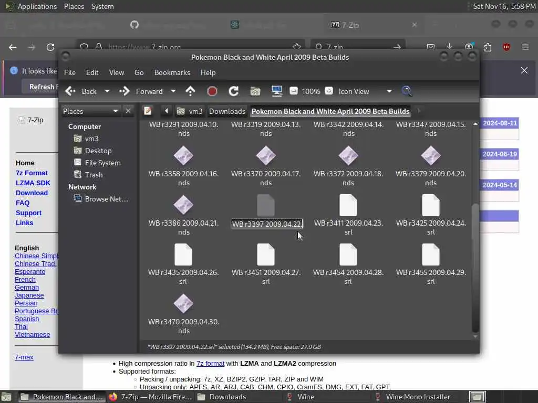Select WB r3454 2009.04.28.srl file icon

[x=348, y=254]
